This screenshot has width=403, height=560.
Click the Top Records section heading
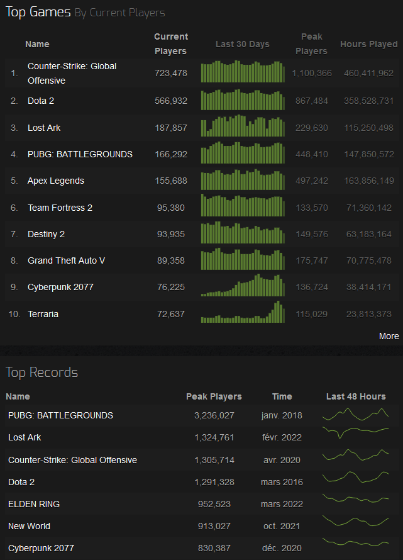(x=41, y=372)
